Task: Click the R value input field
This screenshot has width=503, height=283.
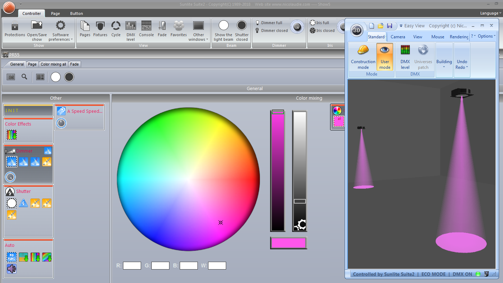Action: point(132,265)
